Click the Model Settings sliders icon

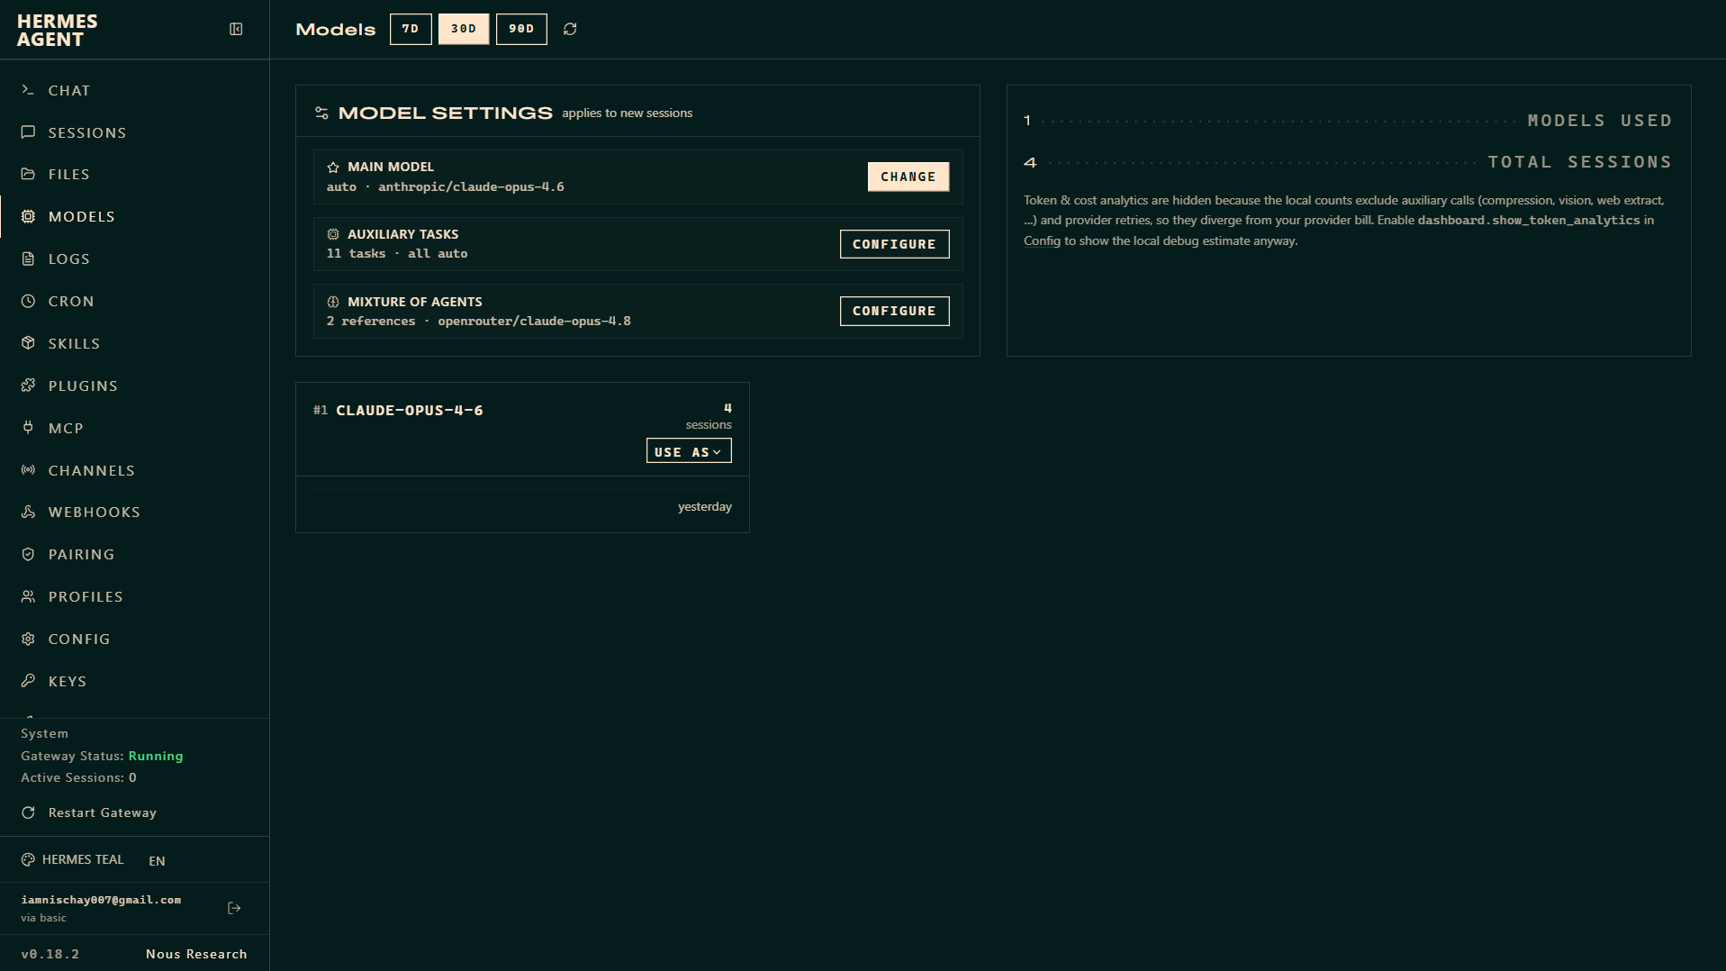coord(321,113)
